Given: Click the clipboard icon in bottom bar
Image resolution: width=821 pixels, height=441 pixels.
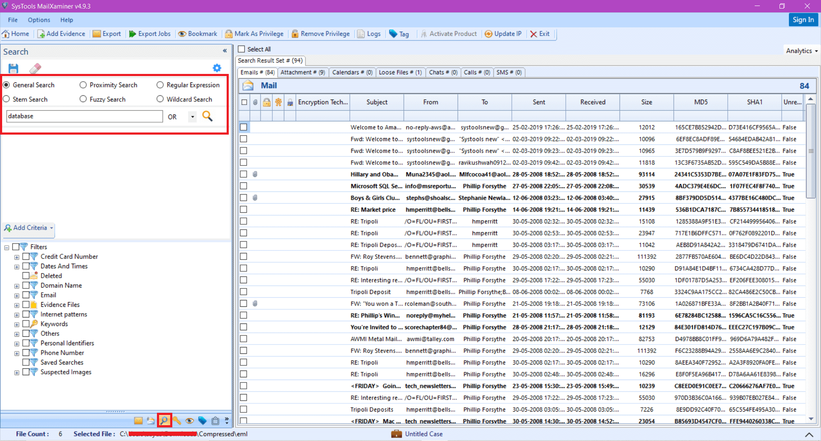Looking at the screenshot, I should click(x=215, y=420).
